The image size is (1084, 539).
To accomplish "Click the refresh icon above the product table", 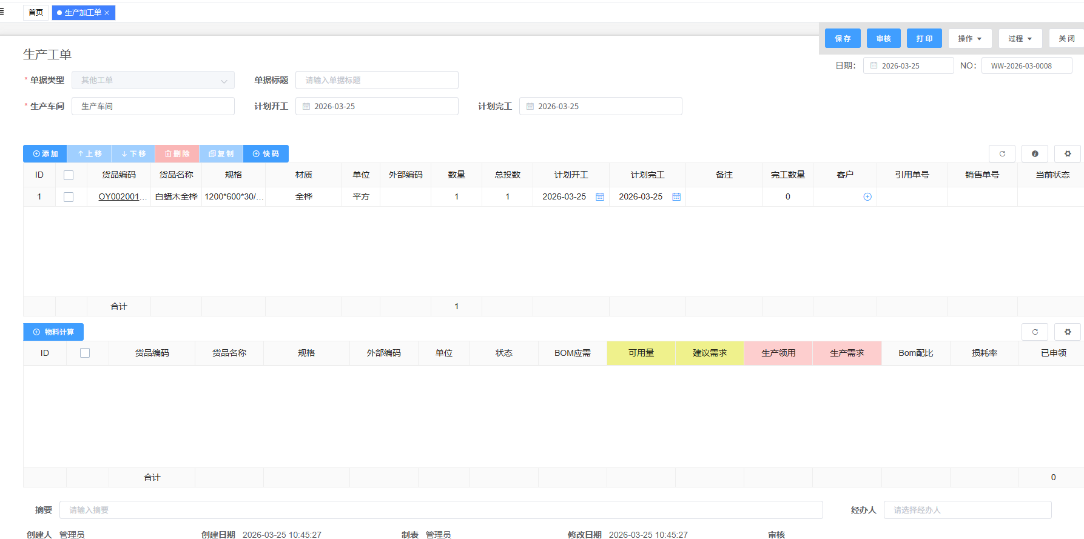I will pos(1002,154).
